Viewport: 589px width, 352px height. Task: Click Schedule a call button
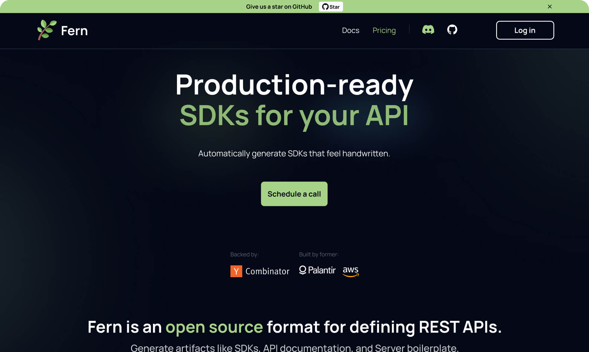294,194
